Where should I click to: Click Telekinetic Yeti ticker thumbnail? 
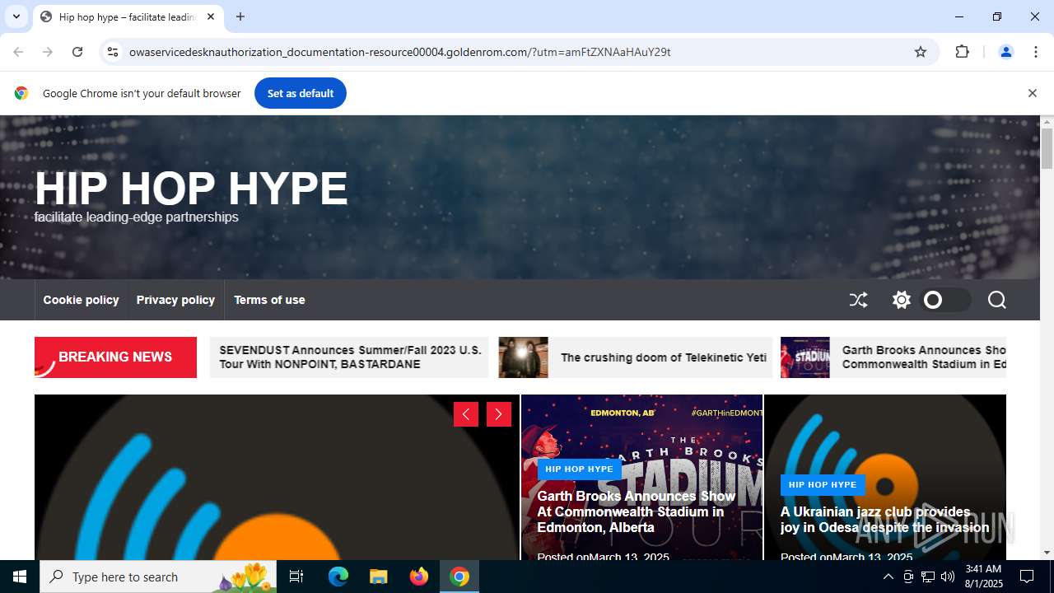523,357
